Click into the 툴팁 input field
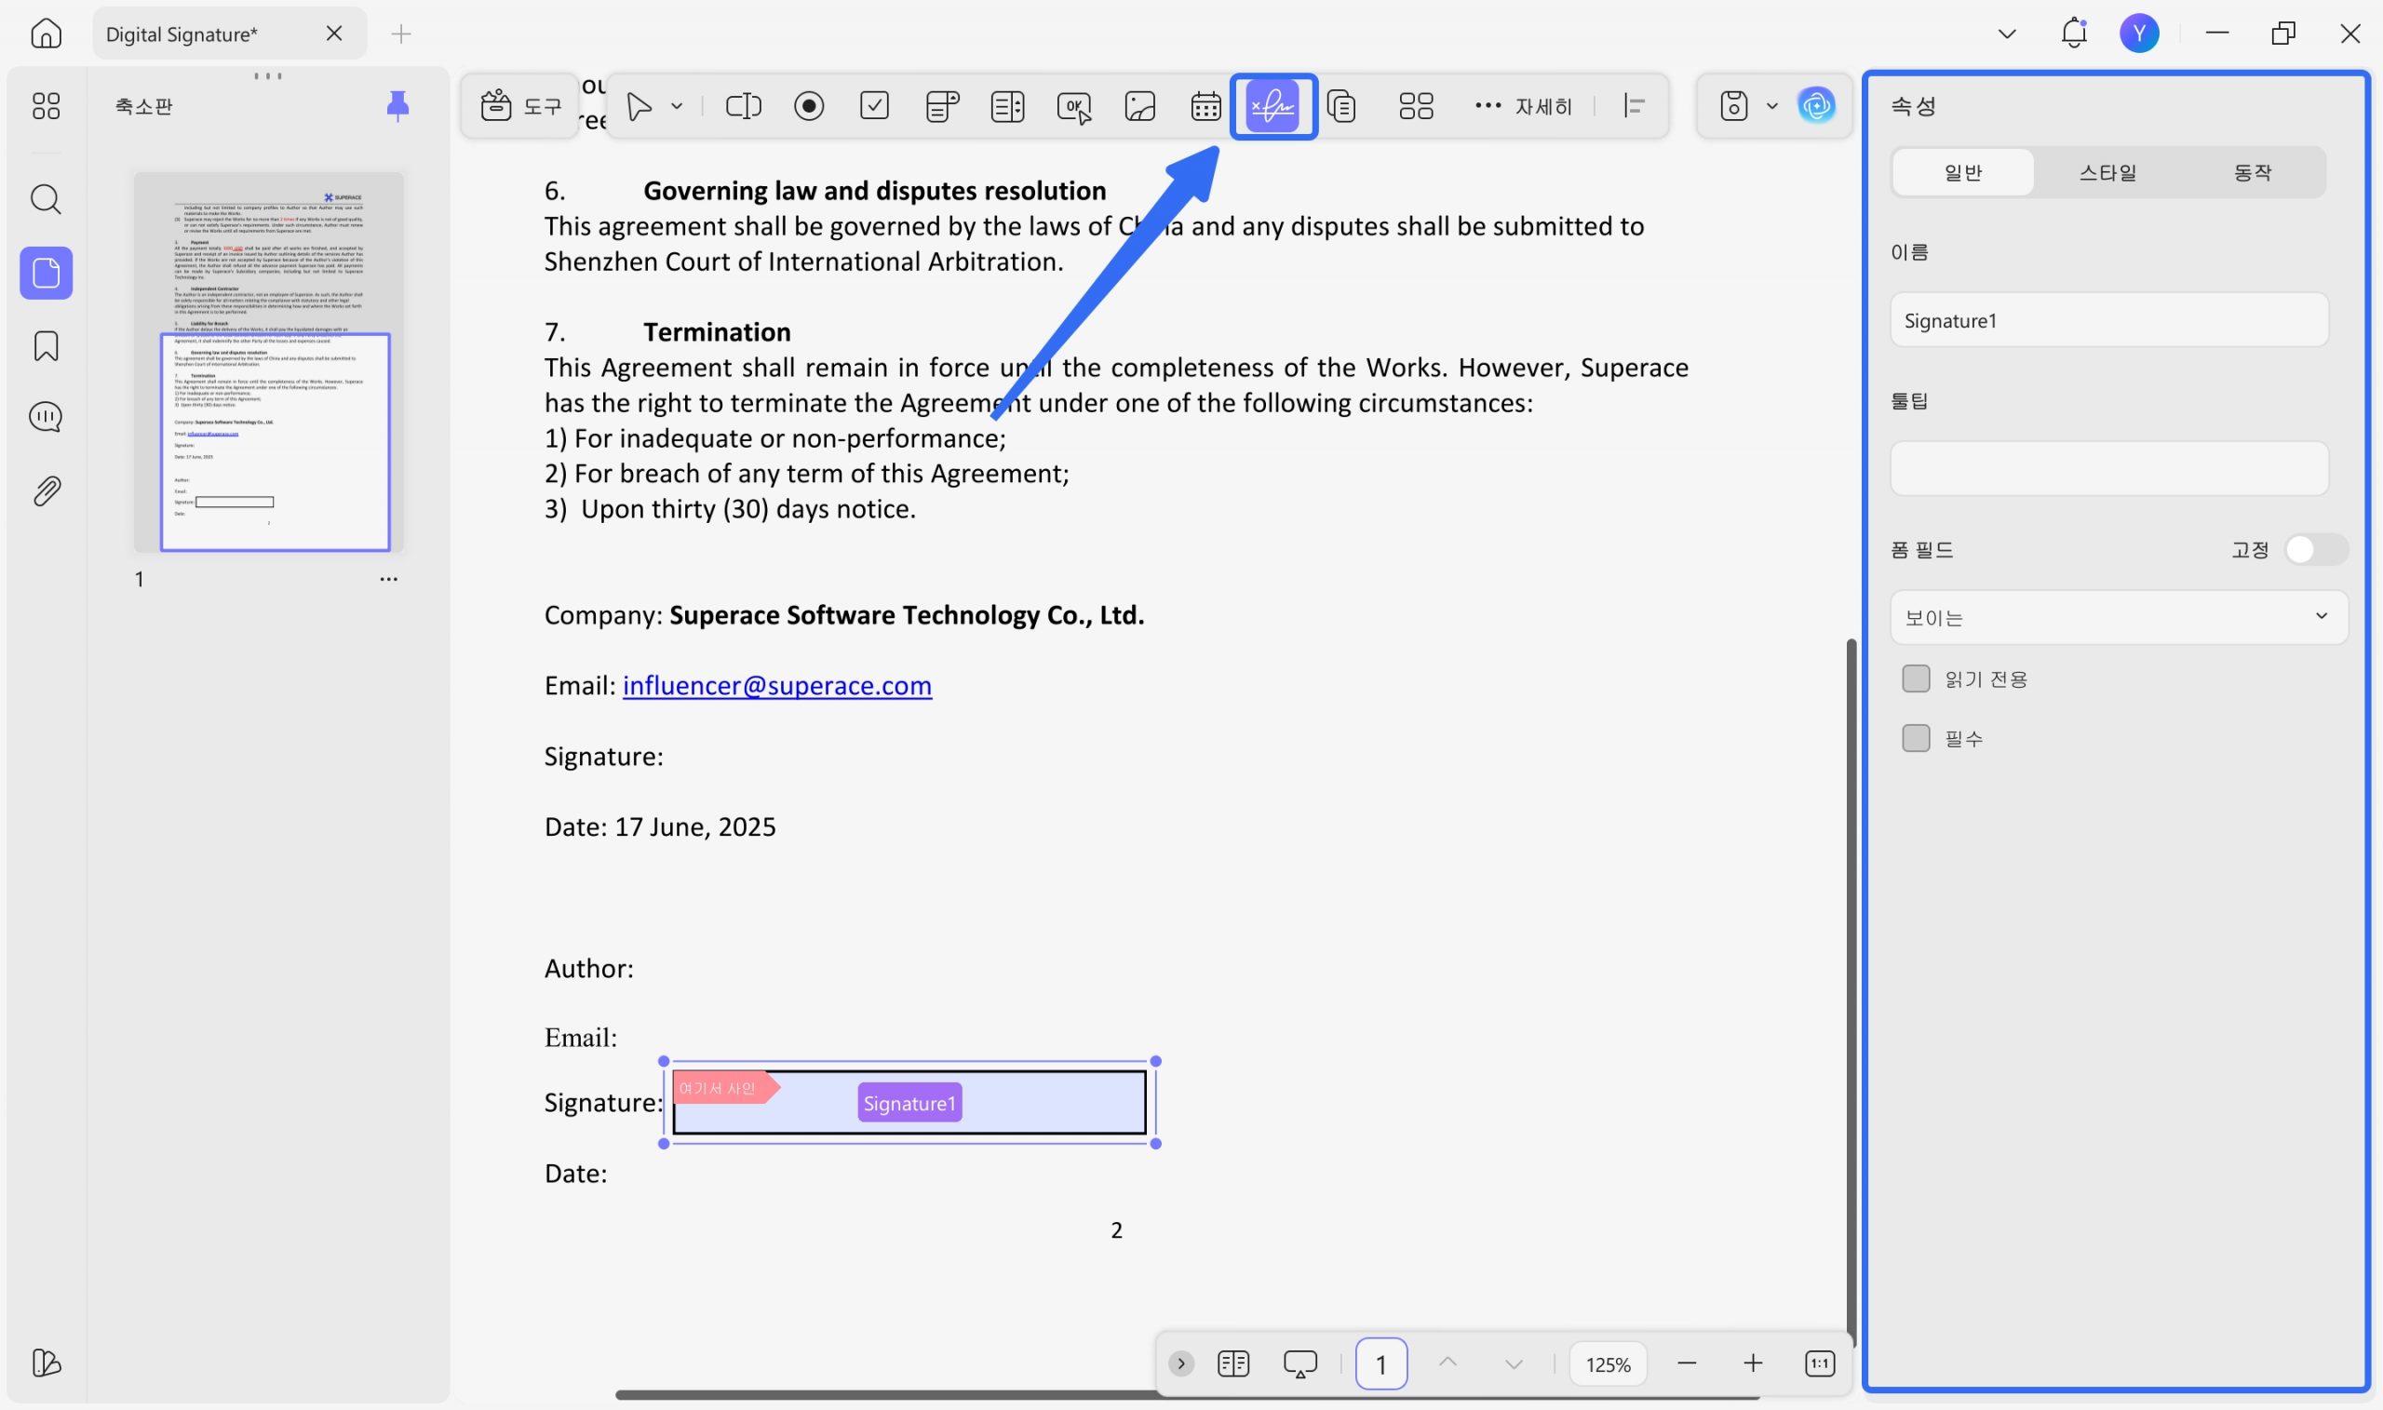The image size is (2383, 1410). [2108, 468]
